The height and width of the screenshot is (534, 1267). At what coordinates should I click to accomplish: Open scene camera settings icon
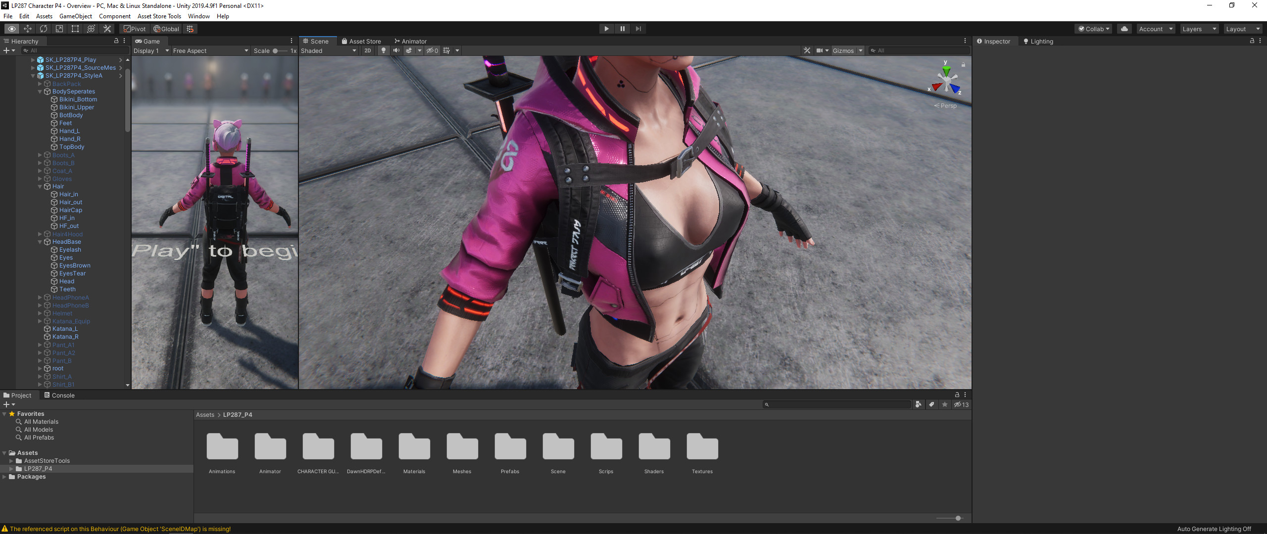pos(820,50)
